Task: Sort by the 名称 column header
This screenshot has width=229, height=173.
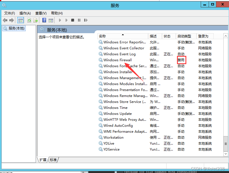Action: pos(123,36)
